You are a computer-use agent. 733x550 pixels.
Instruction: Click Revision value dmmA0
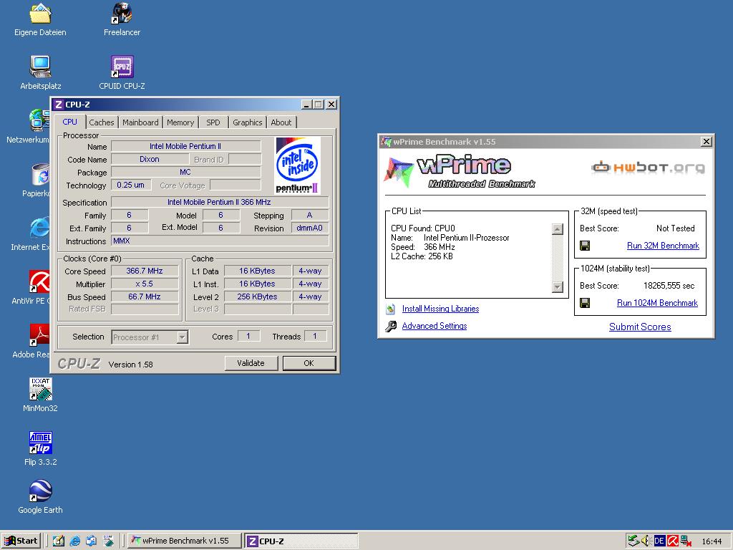click(309, 228)
